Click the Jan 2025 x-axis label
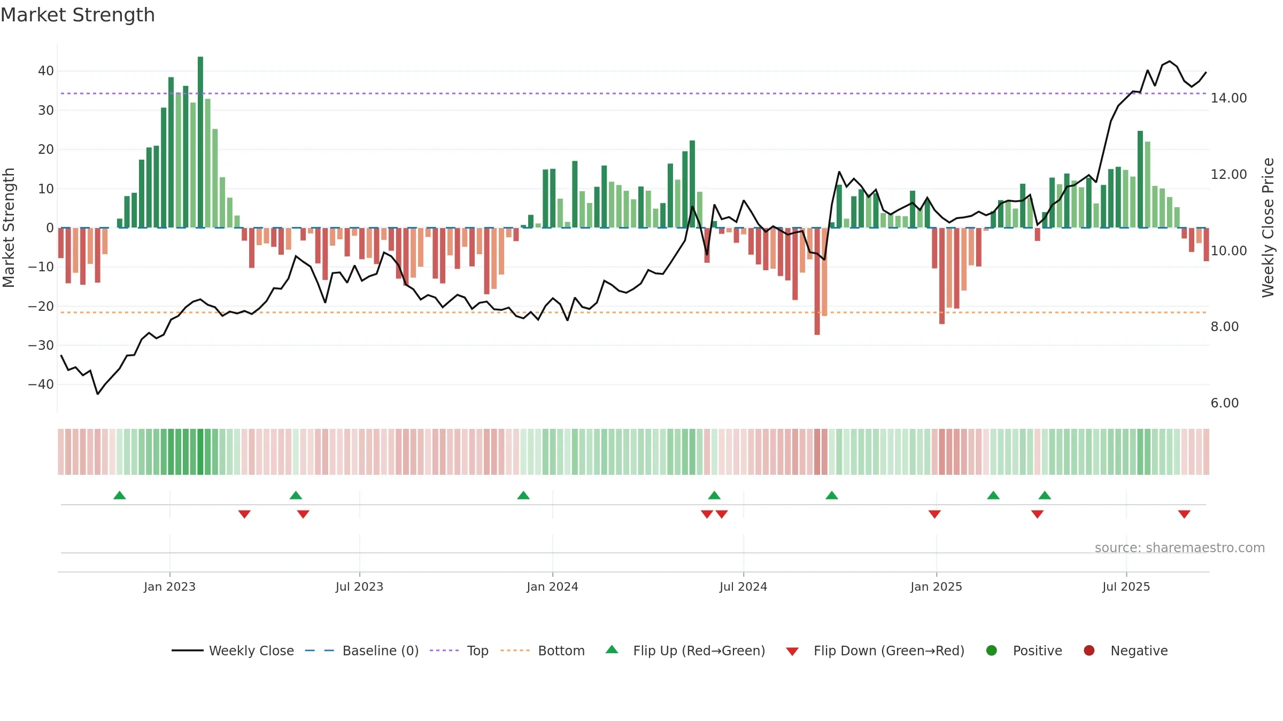This screenshot has height=721, width=1283. 936,586
